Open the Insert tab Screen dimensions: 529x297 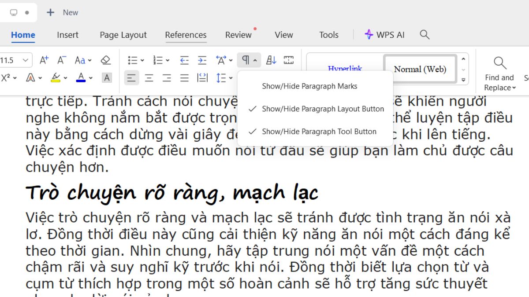[x=67, y=35]
